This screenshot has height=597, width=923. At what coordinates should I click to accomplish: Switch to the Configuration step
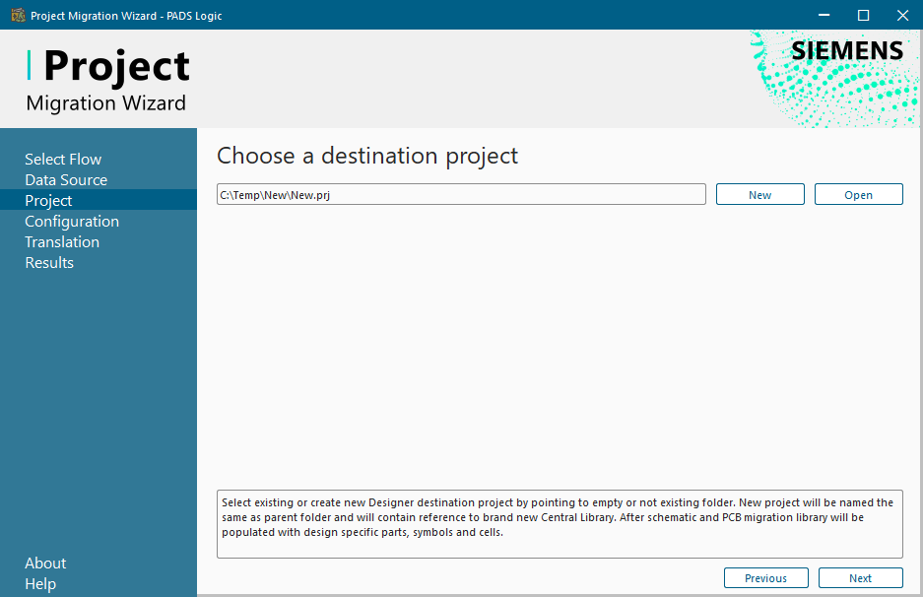point(72,222)
